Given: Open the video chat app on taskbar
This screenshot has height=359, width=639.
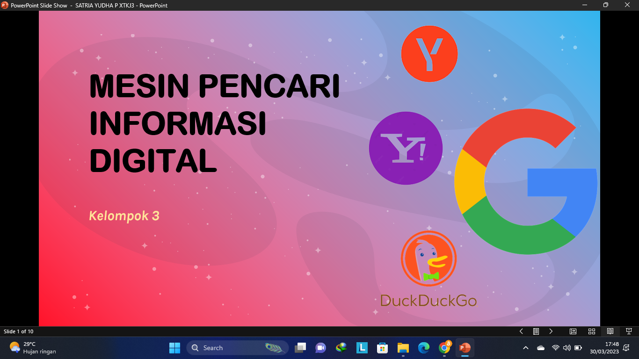Looking at the screenshot, I should [x=320, y=348].
